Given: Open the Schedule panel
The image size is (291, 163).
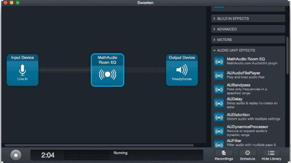Looking at the screenshot, I should [247, 155].
